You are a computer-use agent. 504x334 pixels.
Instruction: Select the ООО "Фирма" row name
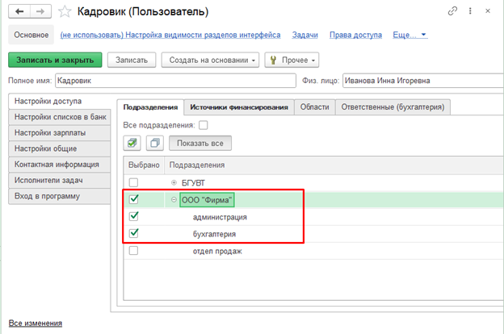point(207,200)
